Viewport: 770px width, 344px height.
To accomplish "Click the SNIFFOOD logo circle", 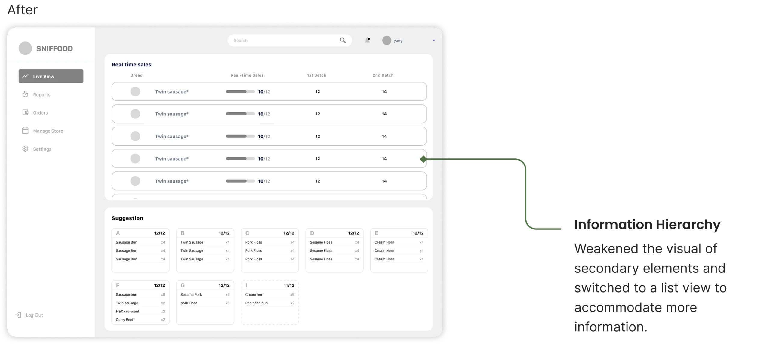I will (x=25, y=48).
